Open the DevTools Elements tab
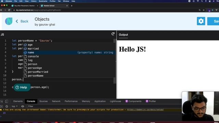The height and width of the screenshot is (123, 219). tap(18, 101)
